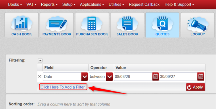
Task: Expand the Field dropdown showing Date
Action: point(84,77)
